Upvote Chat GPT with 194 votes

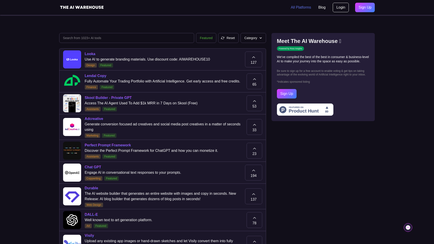tap(254, 173)
